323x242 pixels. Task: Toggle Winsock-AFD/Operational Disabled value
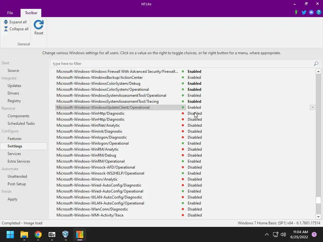coord(195,167)
